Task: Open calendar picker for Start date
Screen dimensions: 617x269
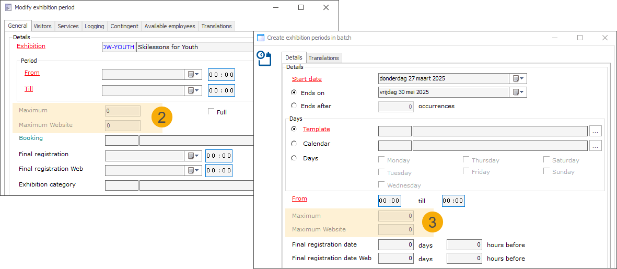Action: point(518,79)
